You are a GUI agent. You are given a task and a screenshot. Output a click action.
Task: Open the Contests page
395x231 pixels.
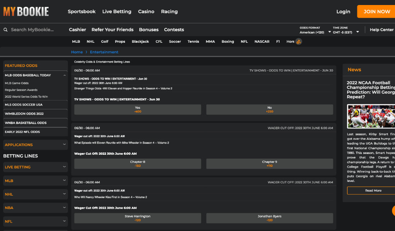[174, 30]
